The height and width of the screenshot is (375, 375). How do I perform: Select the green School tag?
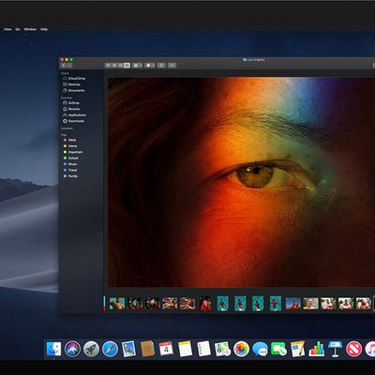[x=71, y=158]
